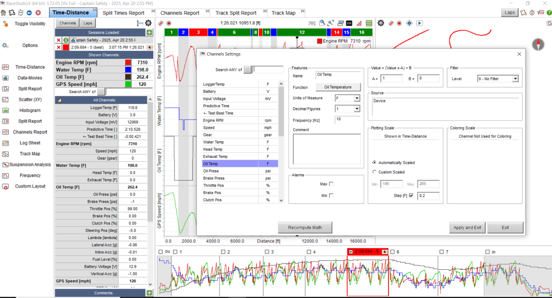
Task: Enable the Min alarm checkbox
Action: point(331,195)
